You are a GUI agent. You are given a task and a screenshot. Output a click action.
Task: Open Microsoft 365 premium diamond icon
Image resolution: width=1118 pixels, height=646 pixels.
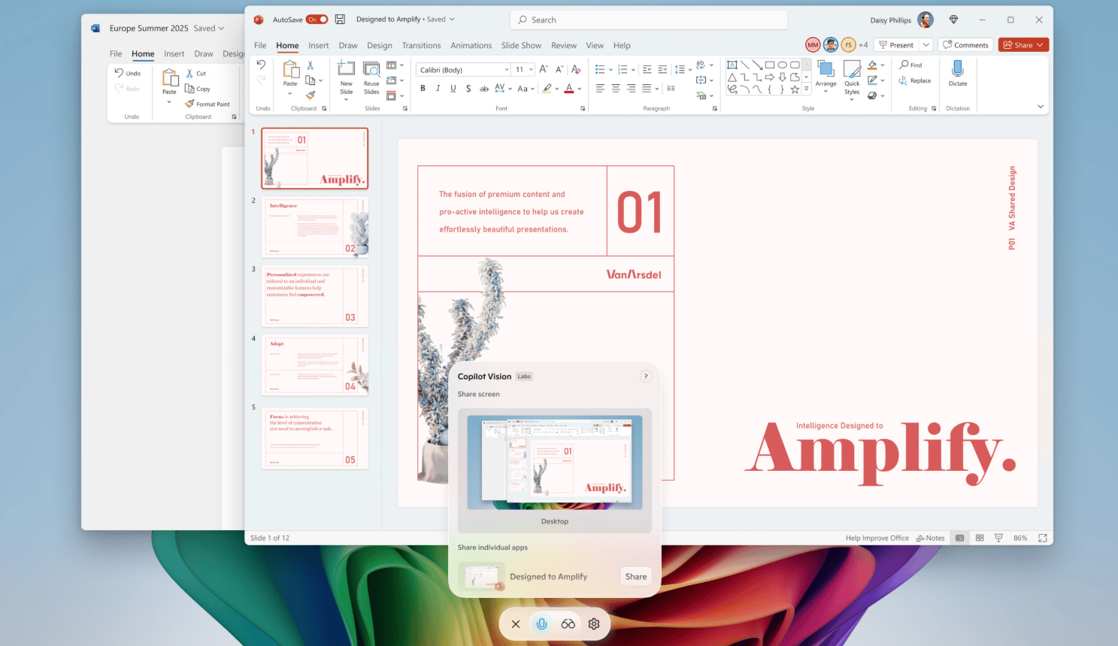tap(953, 20)
